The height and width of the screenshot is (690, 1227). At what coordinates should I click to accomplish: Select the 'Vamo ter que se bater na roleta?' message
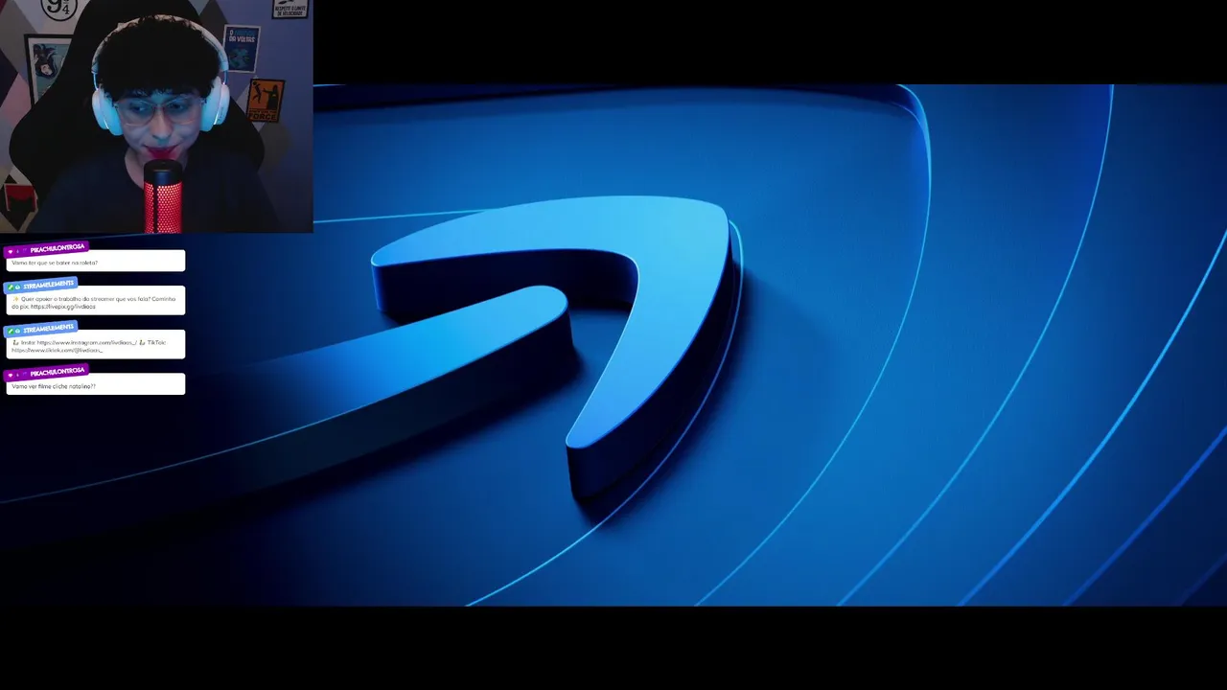(96, 262)
